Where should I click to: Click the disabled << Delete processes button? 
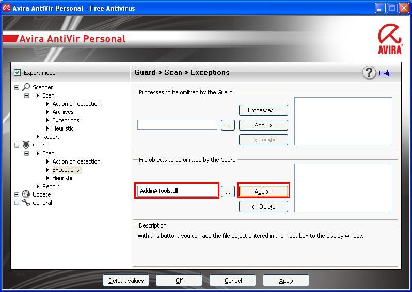pyautogui.click(x=263, y=140)
